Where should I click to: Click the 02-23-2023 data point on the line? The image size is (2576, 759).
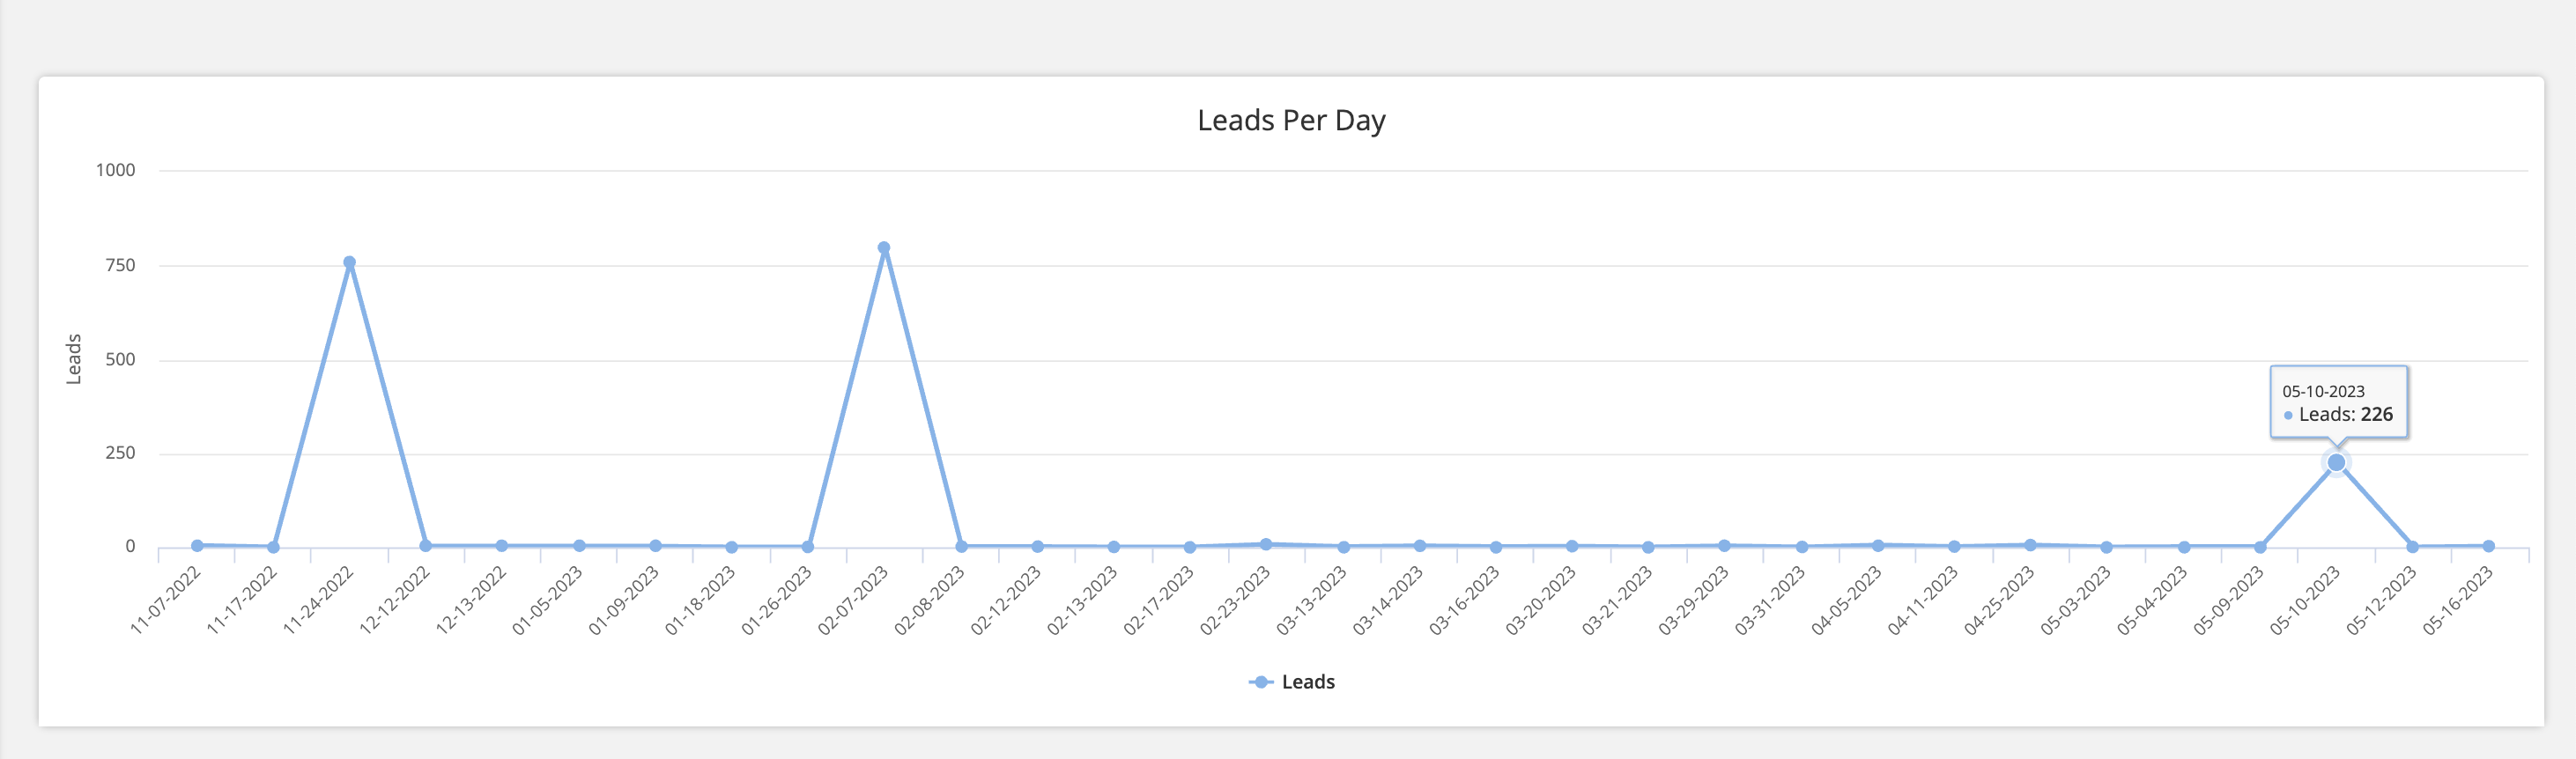(1266, 545)
